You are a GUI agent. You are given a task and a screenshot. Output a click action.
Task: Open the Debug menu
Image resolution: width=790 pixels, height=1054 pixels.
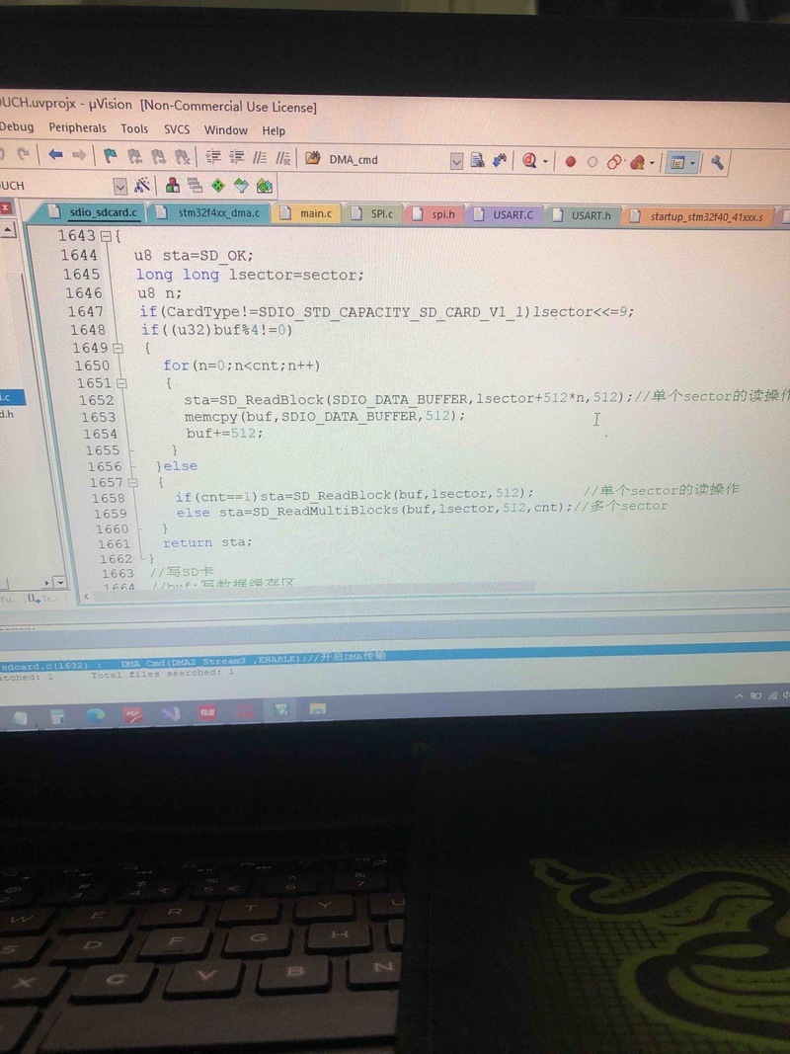[17, 127]
